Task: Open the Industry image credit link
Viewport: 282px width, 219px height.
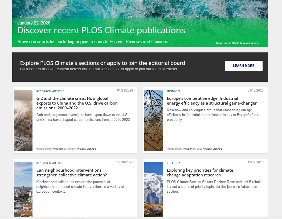Action: coord(187,149)
